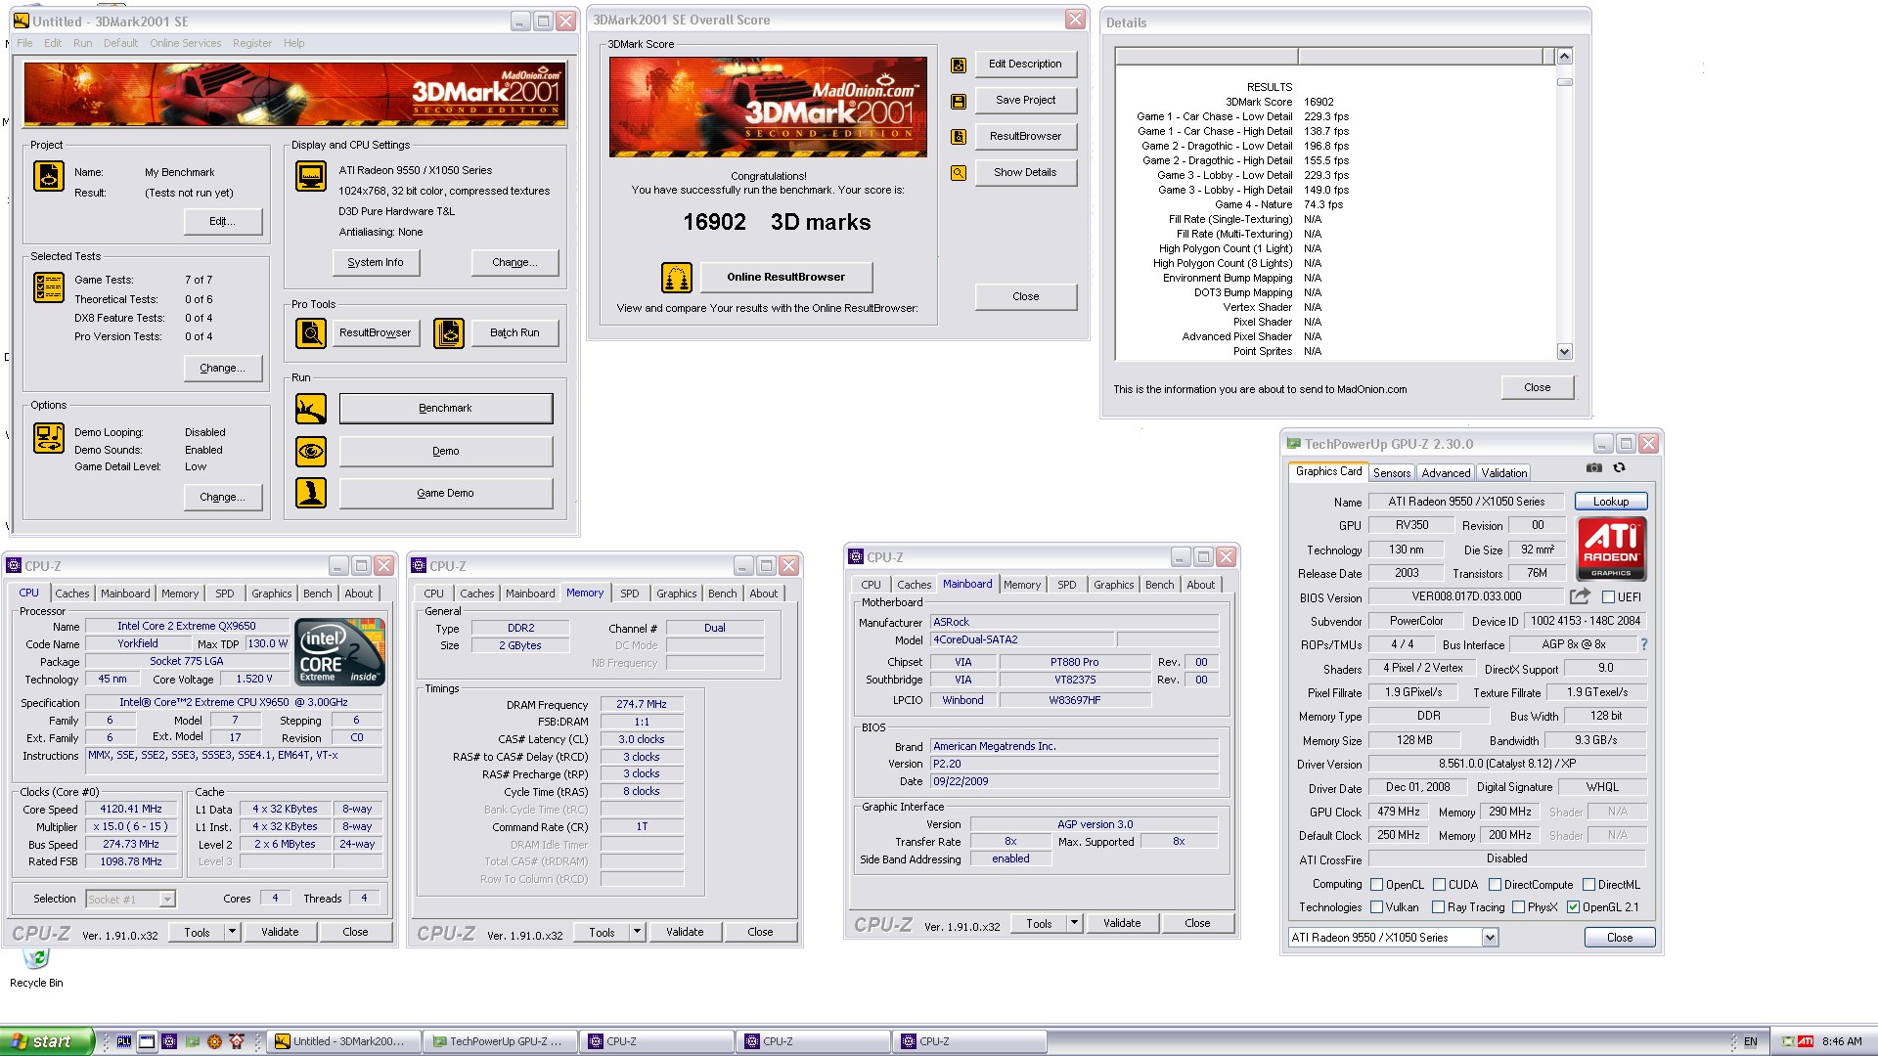Click the GPU-Z quick launch icon in taskbar
This screenshot has width=1878, height=1056.
[x=192, y=1042]
